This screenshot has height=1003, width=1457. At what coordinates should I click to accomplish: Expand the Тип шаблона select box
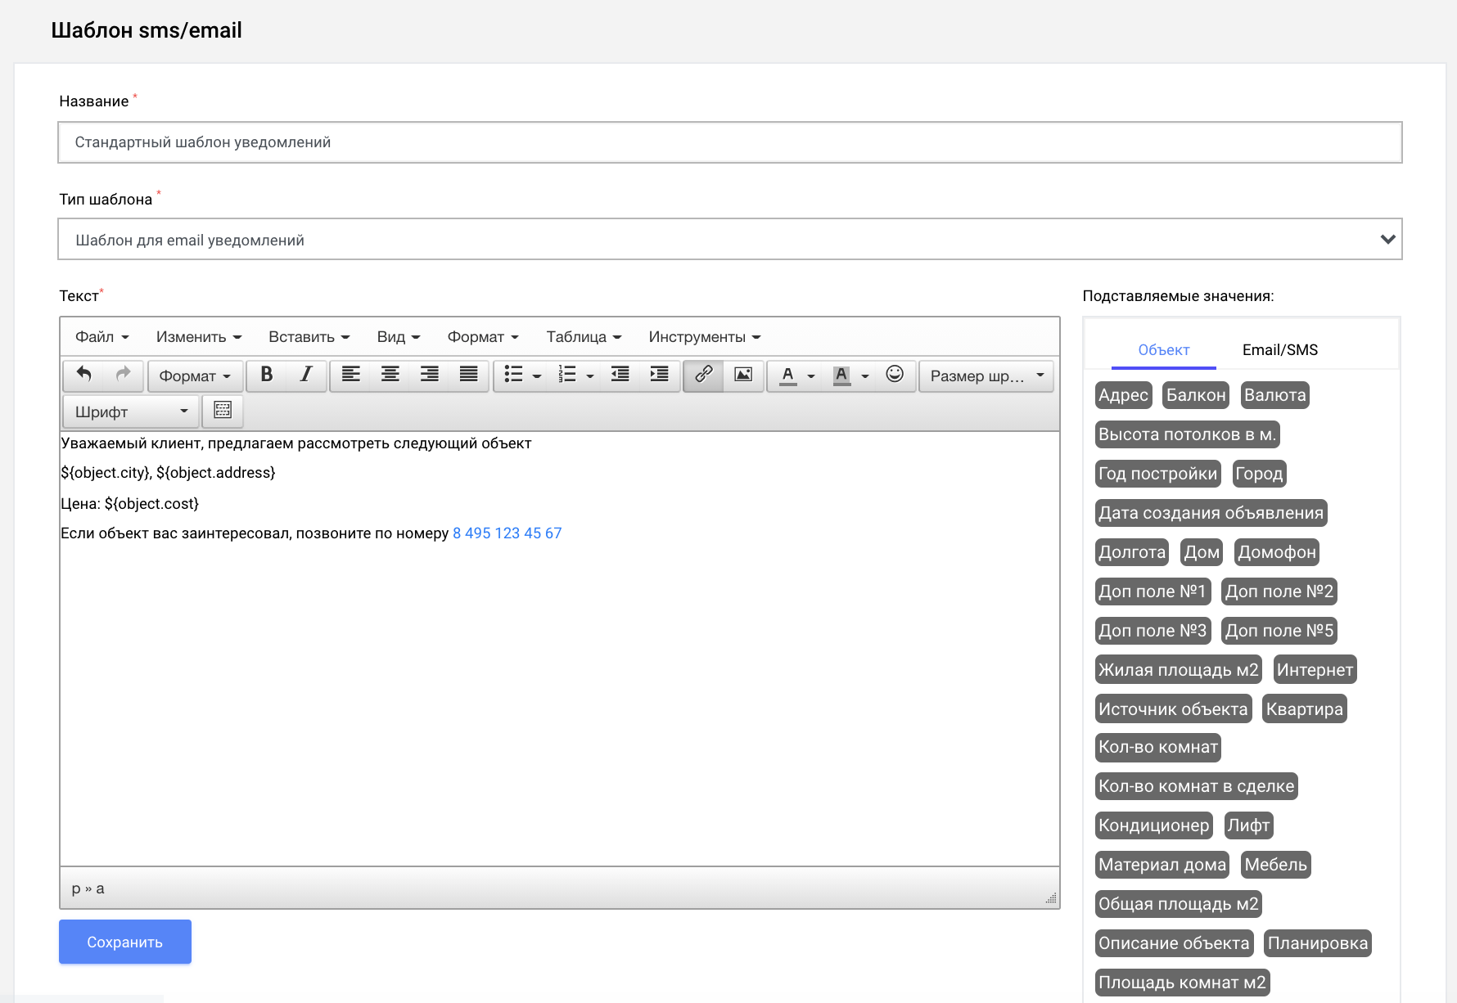click(x=729, y=240)
